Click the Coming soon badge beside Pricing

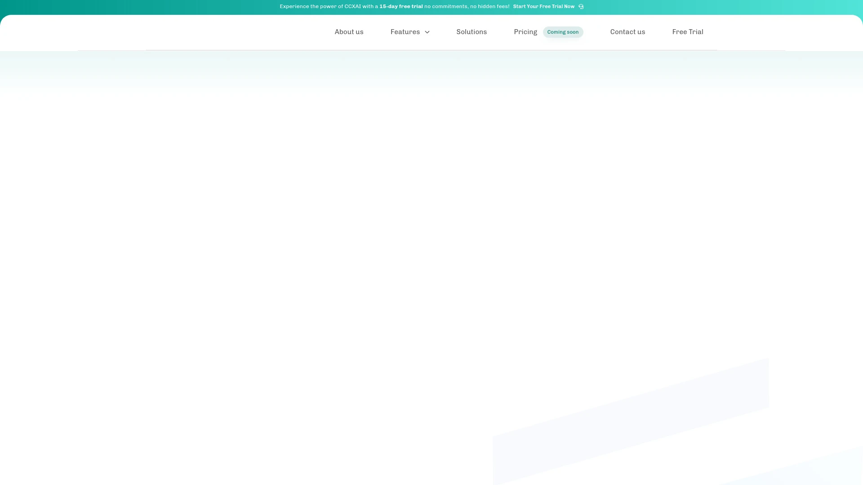[x=563, y=32]
